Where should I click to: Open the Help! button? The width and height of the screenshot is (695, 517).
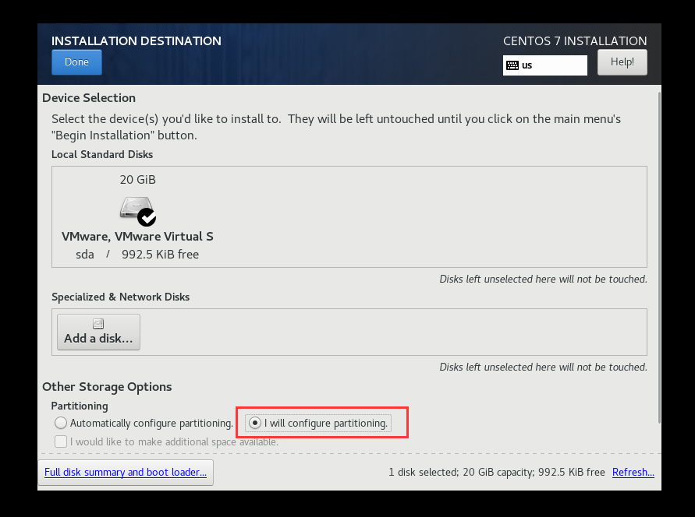point(622,62)
